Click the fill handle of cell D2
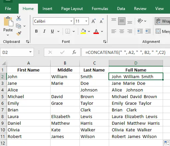The image size is (170, 146). (x=163, y=79)
